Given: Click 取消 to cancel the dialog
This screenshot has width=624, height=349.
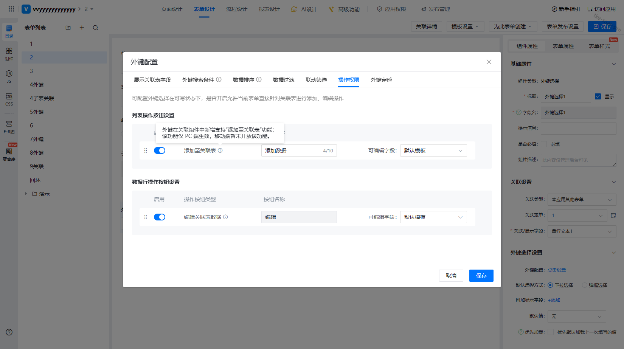Looking at the screenshot, I should click(x=451, y=276).
